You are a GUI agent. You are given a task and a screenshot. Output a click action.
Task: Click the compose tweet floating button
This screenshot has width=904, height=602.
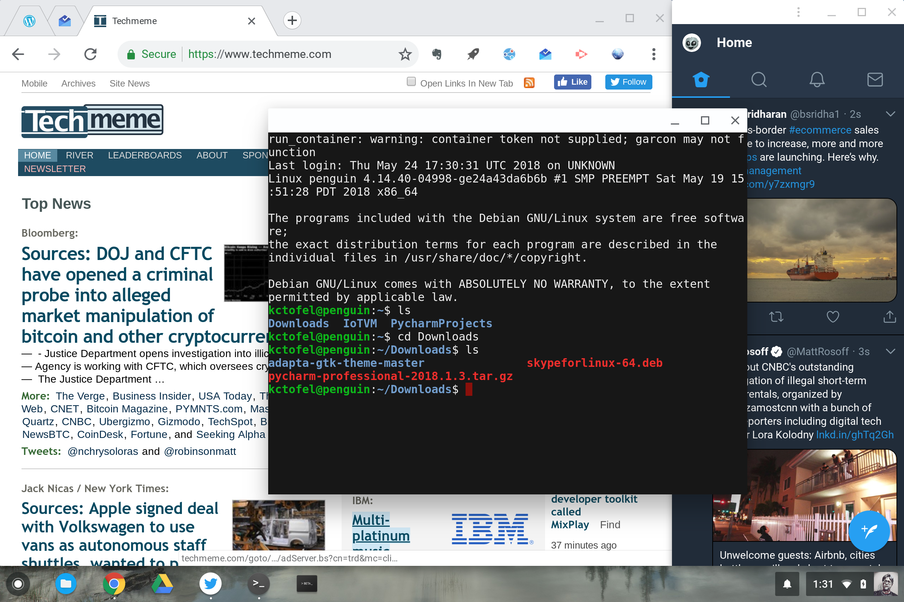click(x=869, y=531)
